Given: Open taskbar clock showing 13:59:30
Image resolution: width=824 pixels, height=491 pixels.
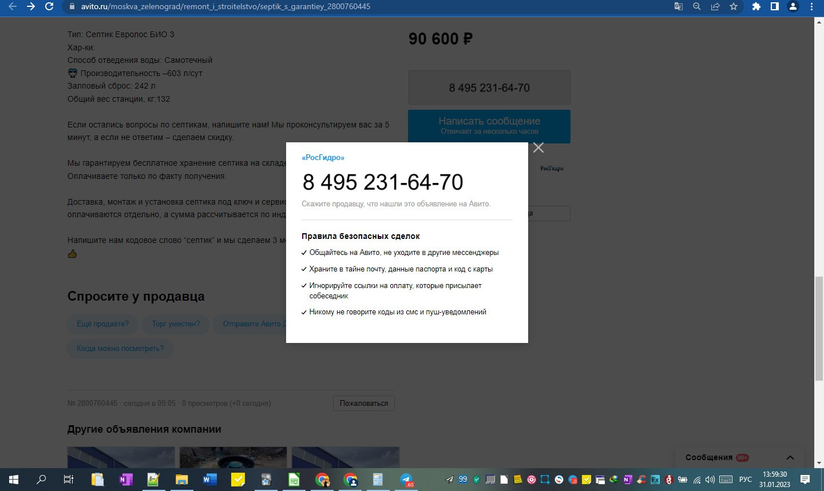Looking at the screenshot, I should pyautogui.click(x=775, y=480).
